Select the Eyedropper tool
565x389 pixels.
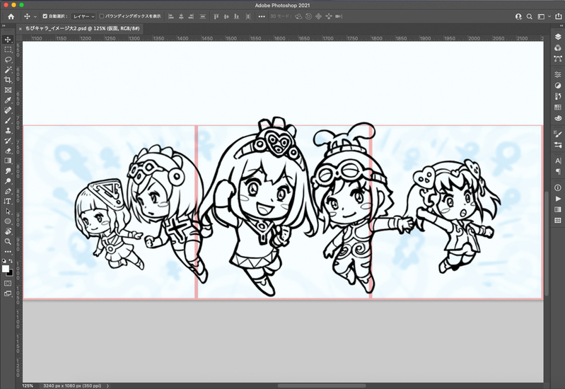point(8,100)
